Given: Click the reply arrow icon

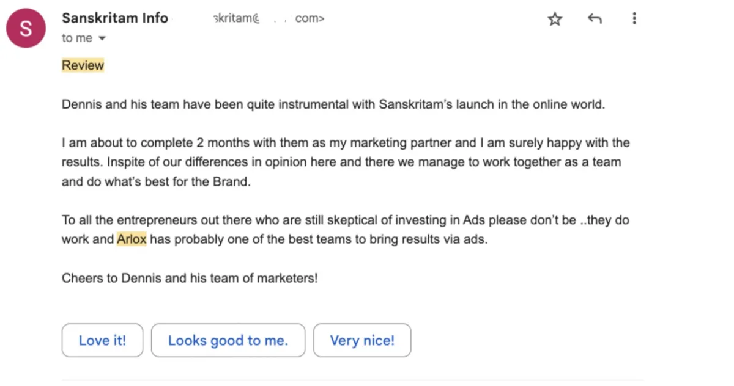Looking at the screenshot, I should click(x=595, y=19).
